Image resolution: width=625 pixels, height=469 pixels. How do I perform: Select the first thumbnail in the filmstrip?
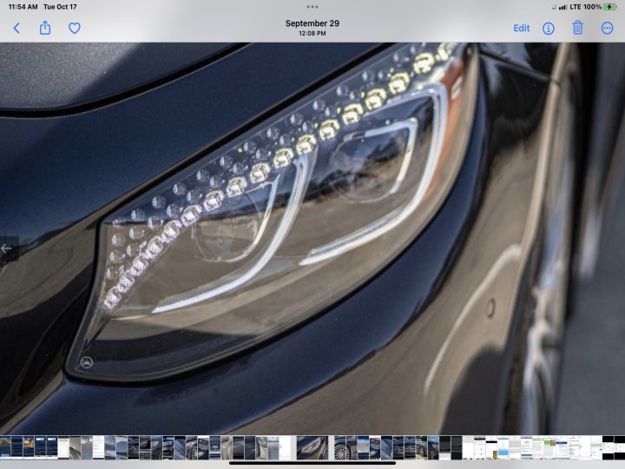click(5, 447)
